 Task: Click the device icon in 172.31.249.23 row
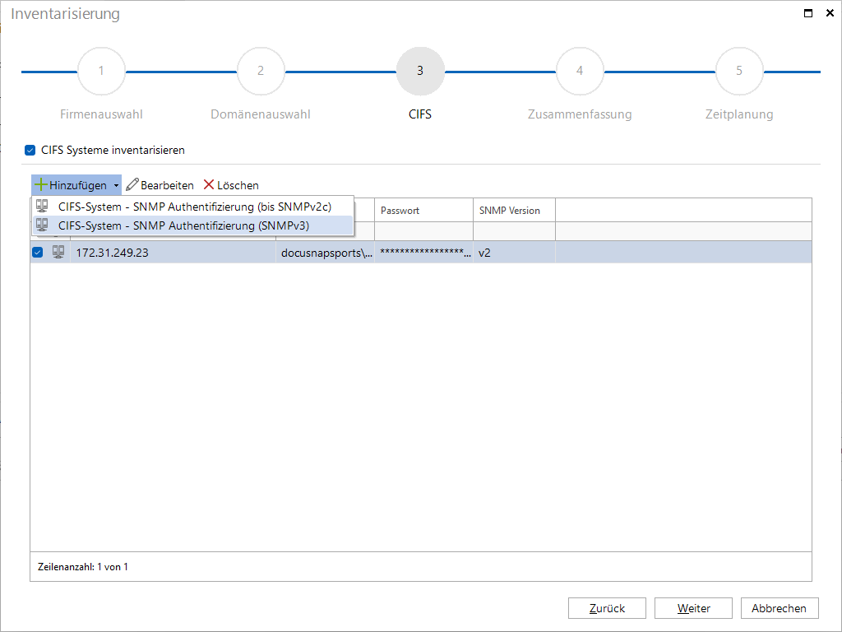[x=58, y=252]
